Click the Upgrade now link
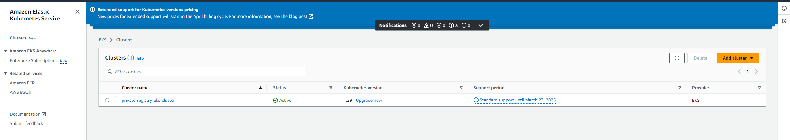This screenshot has width=790, height=140. point(369,100)
